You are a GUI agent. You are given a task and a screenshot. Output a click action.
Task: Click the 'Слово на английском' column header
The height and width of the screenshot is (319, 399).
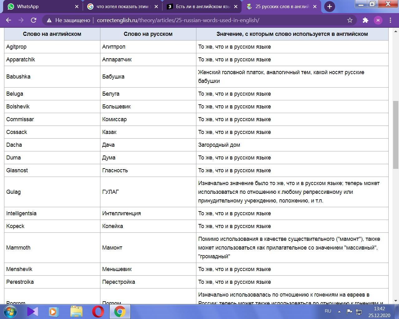point(52,34)
